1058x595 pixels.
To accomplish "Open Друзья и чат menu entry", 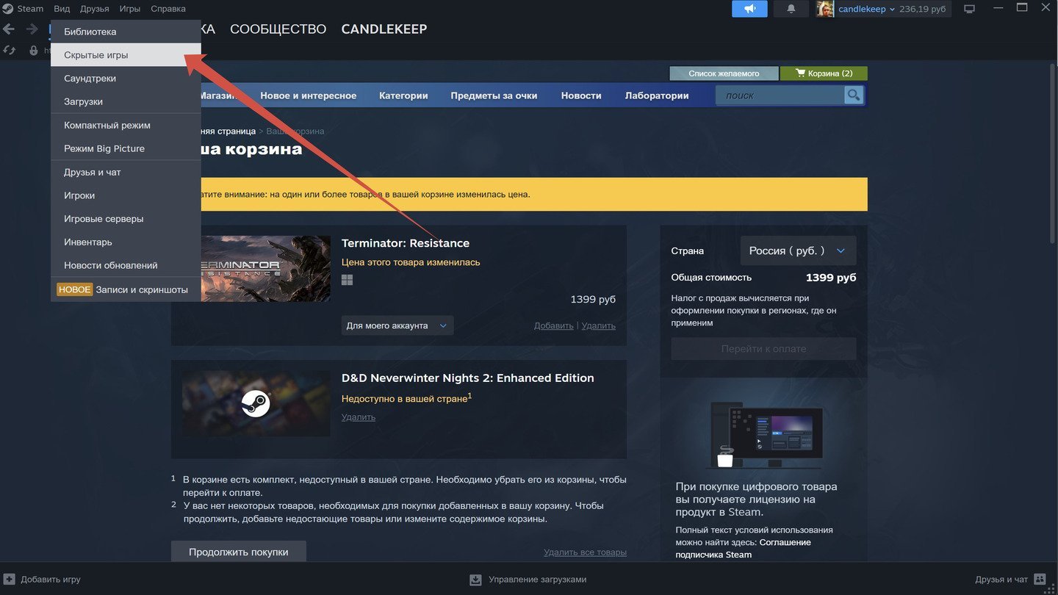I will coord(126,172).
